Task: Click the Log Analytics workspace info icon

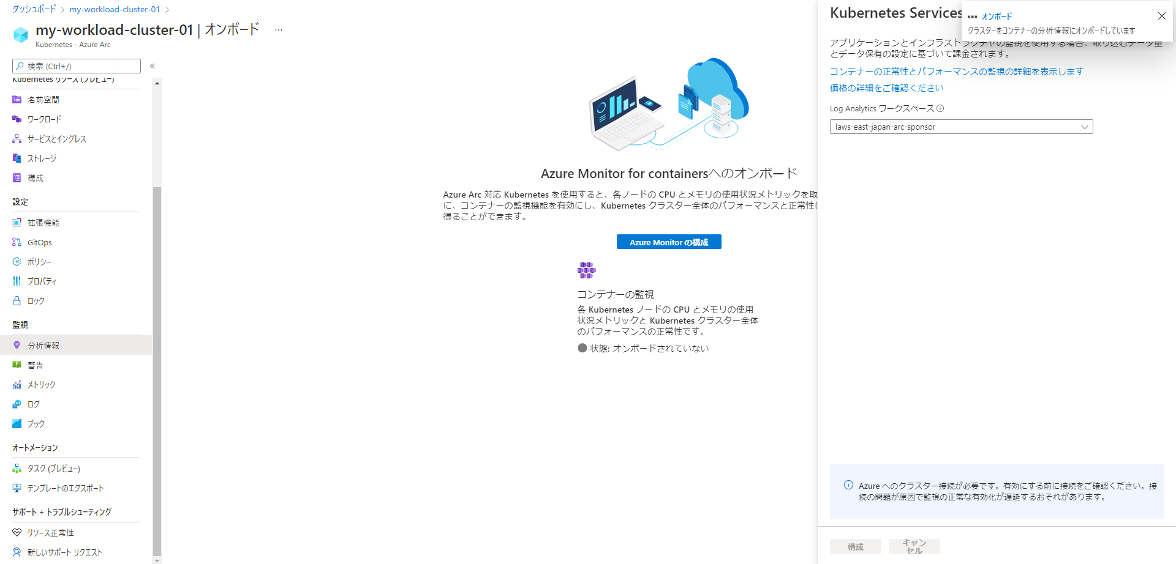Action: click(x=940, y=108)
